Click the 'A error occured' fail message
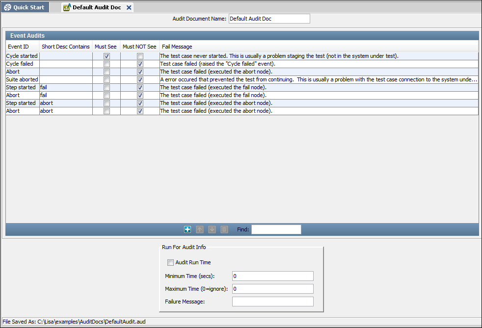The image size is (482, 328). tap(319, 79)
